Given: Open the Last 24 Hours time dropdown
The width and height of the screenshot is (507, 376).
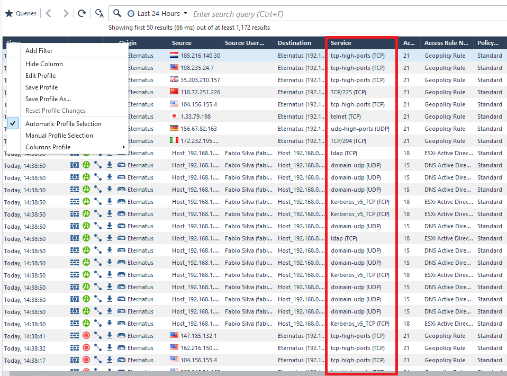Looking at the screenshot, I should (162, 13).
